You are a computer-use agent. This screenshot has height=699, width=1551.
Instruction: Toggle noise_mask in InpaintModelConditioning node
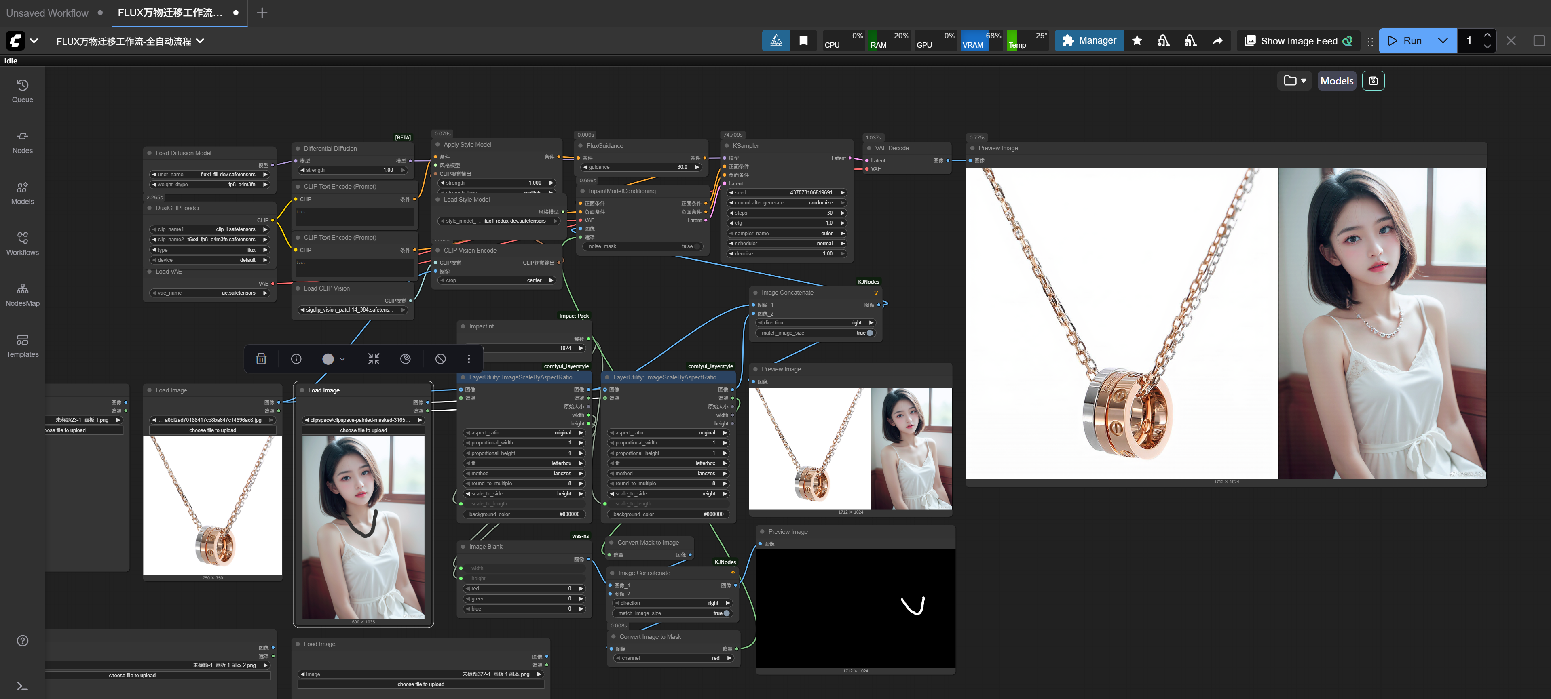pyautogui.click(x=697, y=246)
